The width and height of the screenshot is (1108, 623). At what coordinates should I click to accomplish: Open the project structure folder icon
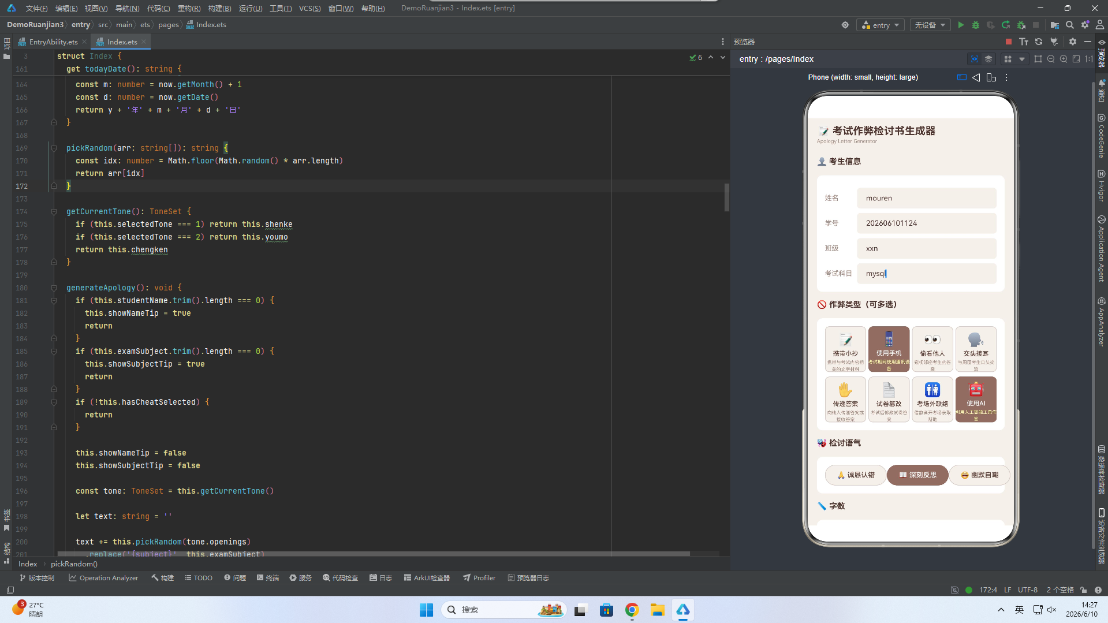pos(1055,25)
